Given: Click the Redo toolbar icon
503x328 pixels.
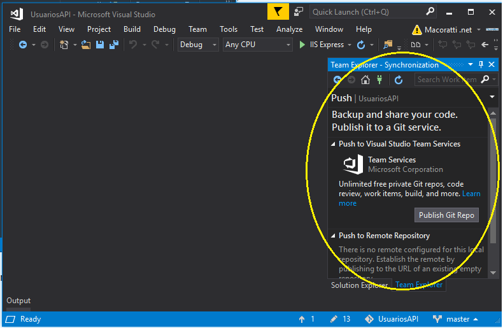Looking at the screenshot, I should [155, 45].
